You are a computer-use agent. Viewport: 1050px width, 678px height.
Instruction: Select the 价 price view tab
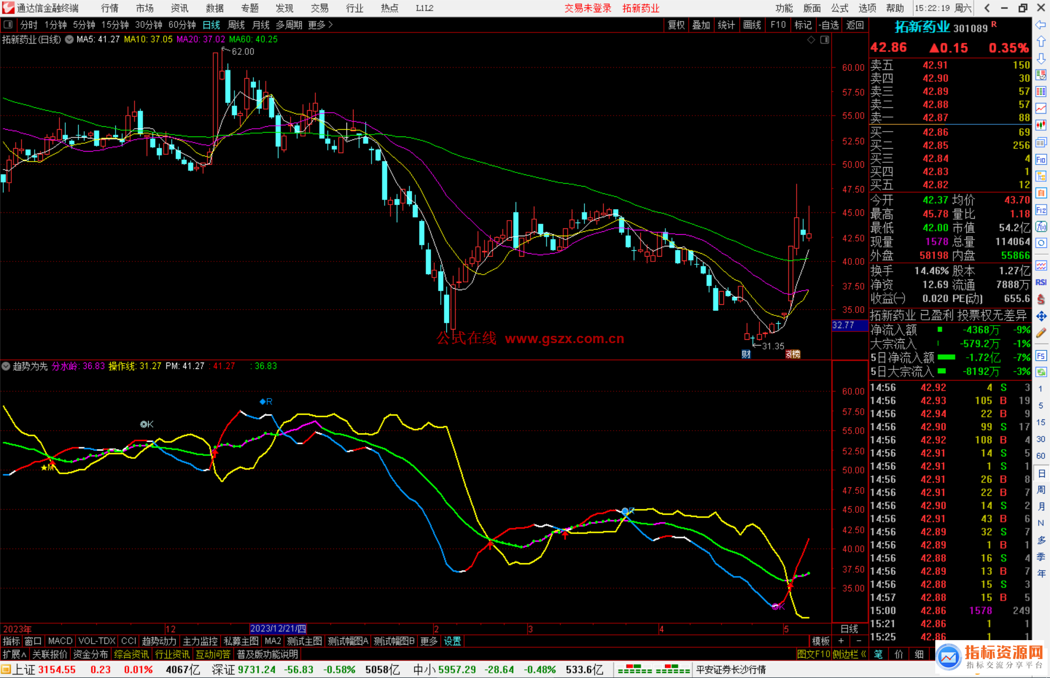click(898, 654)
